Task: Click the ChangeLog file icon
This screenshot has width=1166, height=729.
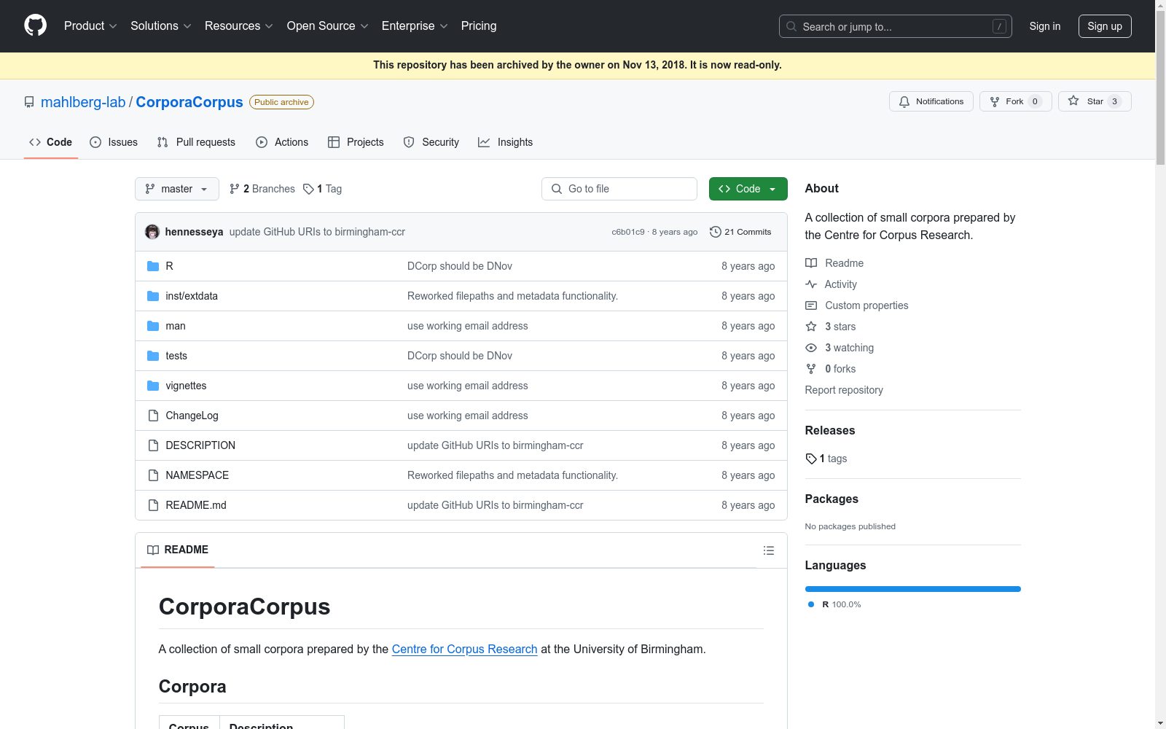Action: tap(153, 416)
